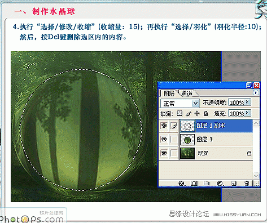Select the 图层 1 layer name
Screen dimensions: 267x223
tap(204, 139)
